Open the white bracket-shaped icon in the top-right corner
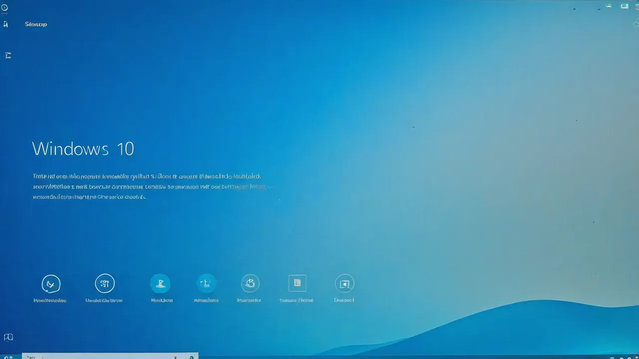 tap(625, 6)
